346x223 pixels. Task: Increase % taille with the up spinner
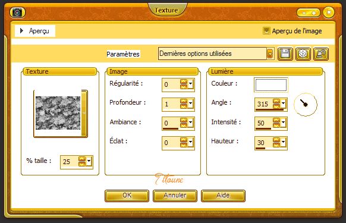click(82, 159)
